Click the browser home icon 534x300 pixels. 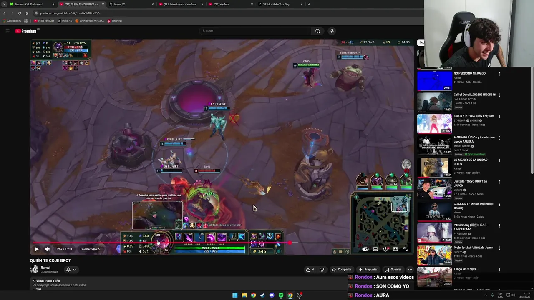pos(27,13)
